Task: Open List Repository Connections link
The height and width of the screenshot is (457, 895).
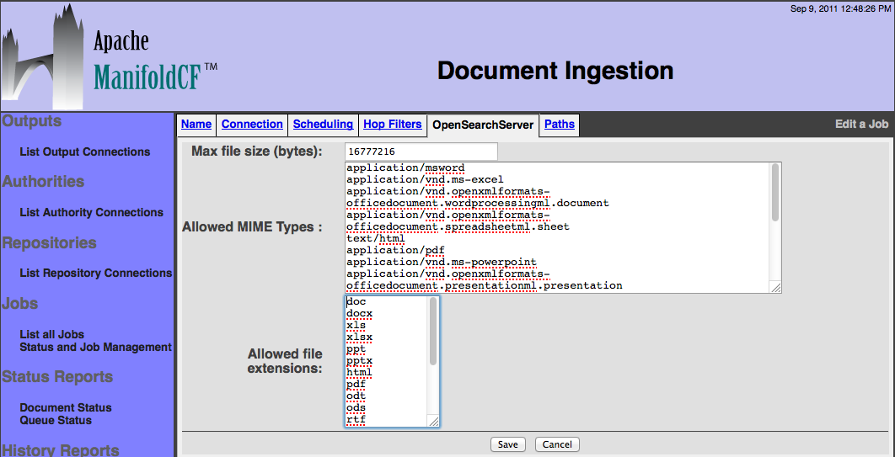Action: tap(95, 274)
